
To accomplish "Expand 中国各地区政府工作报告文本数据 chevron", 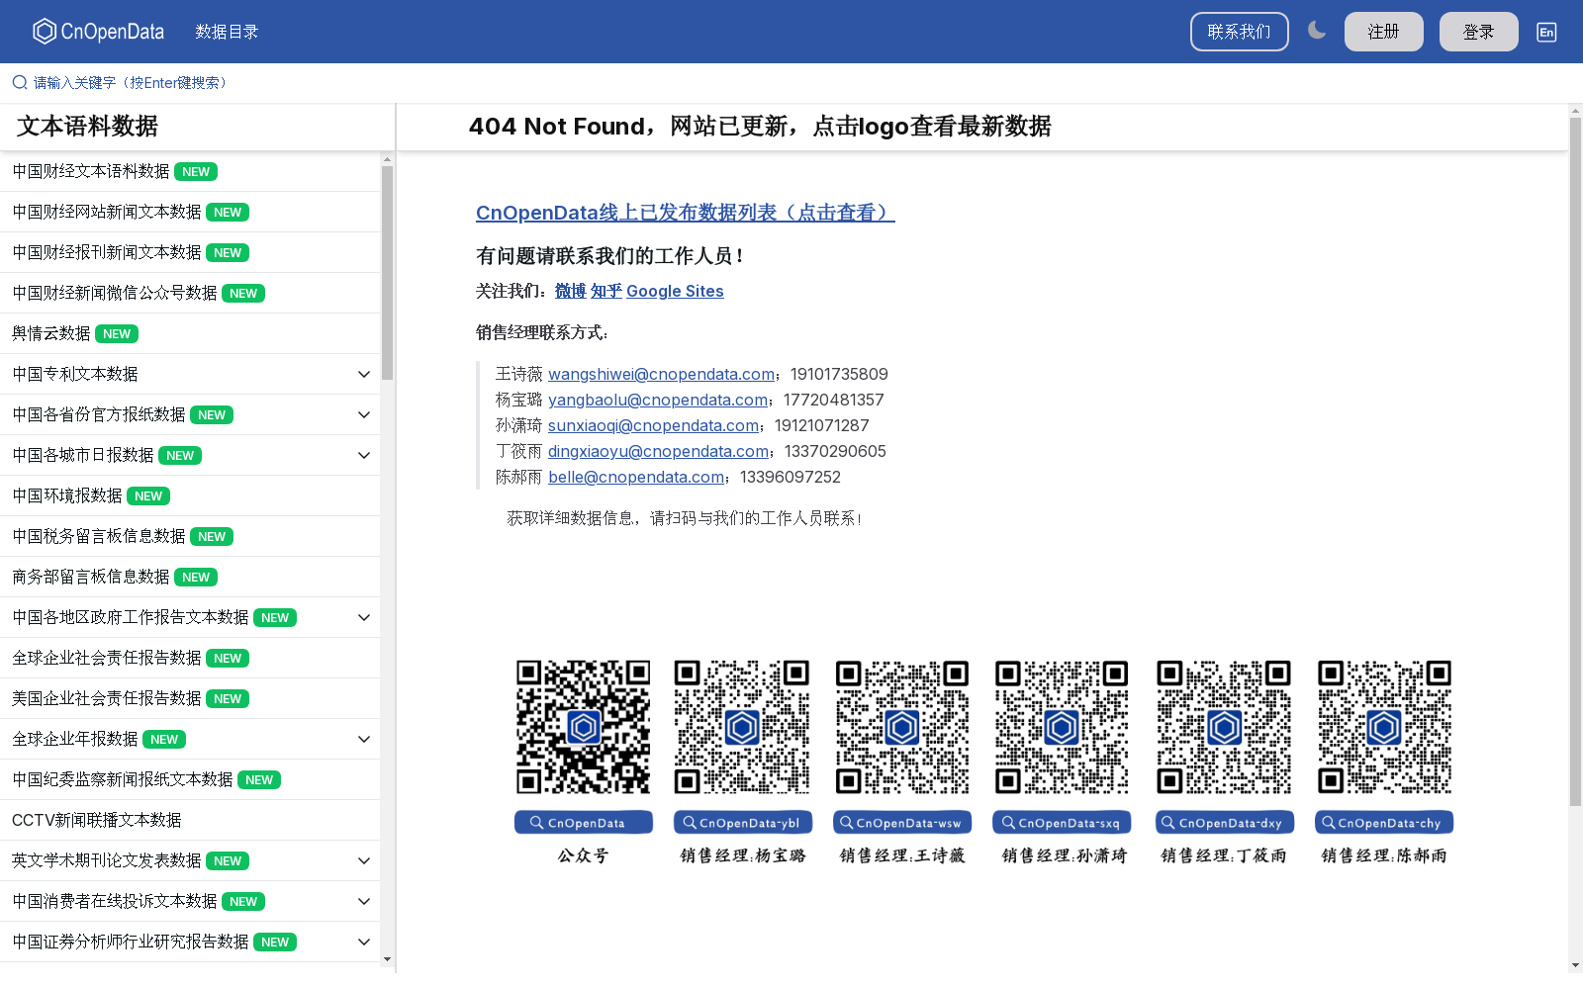I will (364, 617).
